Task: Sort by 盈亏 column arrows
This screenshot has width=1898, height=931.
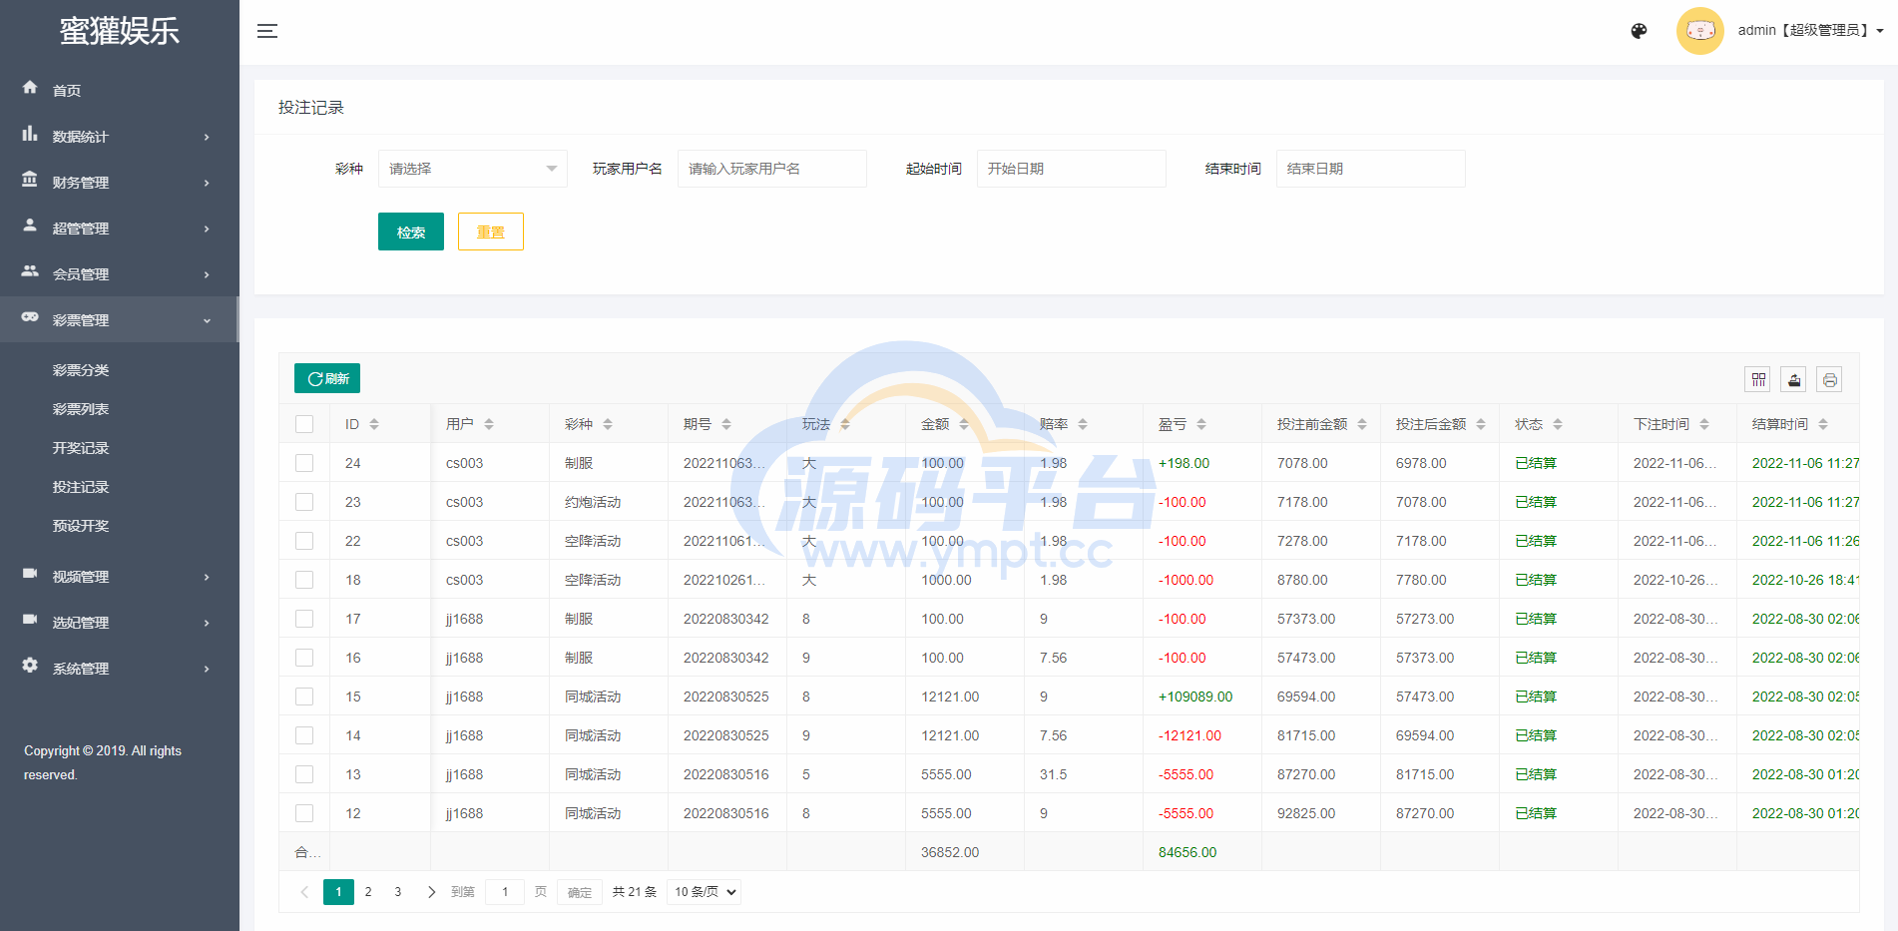Action: tap(1201, 424)
